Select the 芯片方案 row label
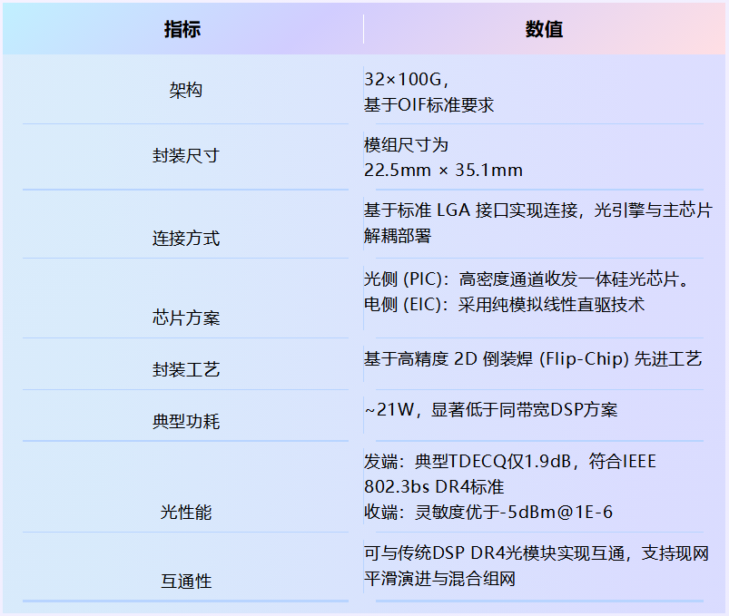Image resolution: width=729 pixels, height=616 pixels. (185, 318)
